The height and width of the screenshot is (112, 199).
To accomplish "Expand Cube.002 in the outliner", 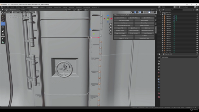I will (x=162, y=18).
